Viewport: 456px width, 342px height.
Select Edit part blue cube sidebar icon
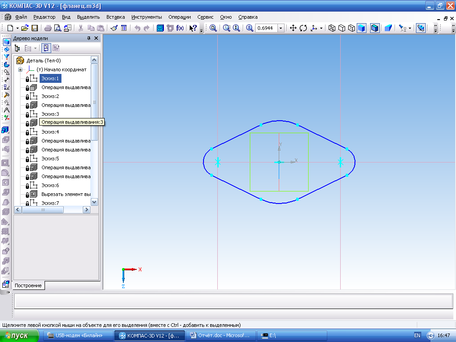pos(6,42)
